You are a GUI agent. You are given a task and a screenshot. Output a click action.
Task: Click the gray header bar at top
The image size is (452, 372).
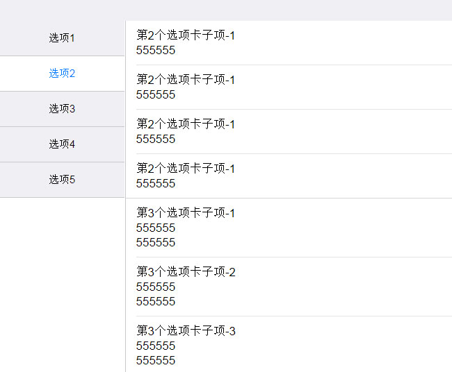tap(226, 10)
